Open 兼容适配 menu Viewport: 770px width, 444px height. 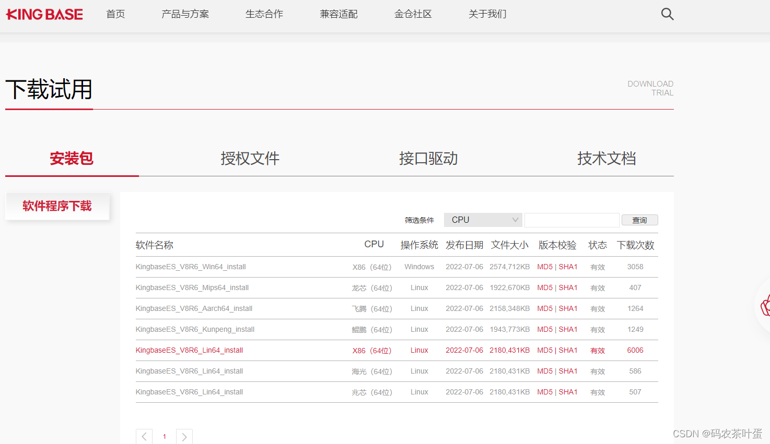point(339,14)
